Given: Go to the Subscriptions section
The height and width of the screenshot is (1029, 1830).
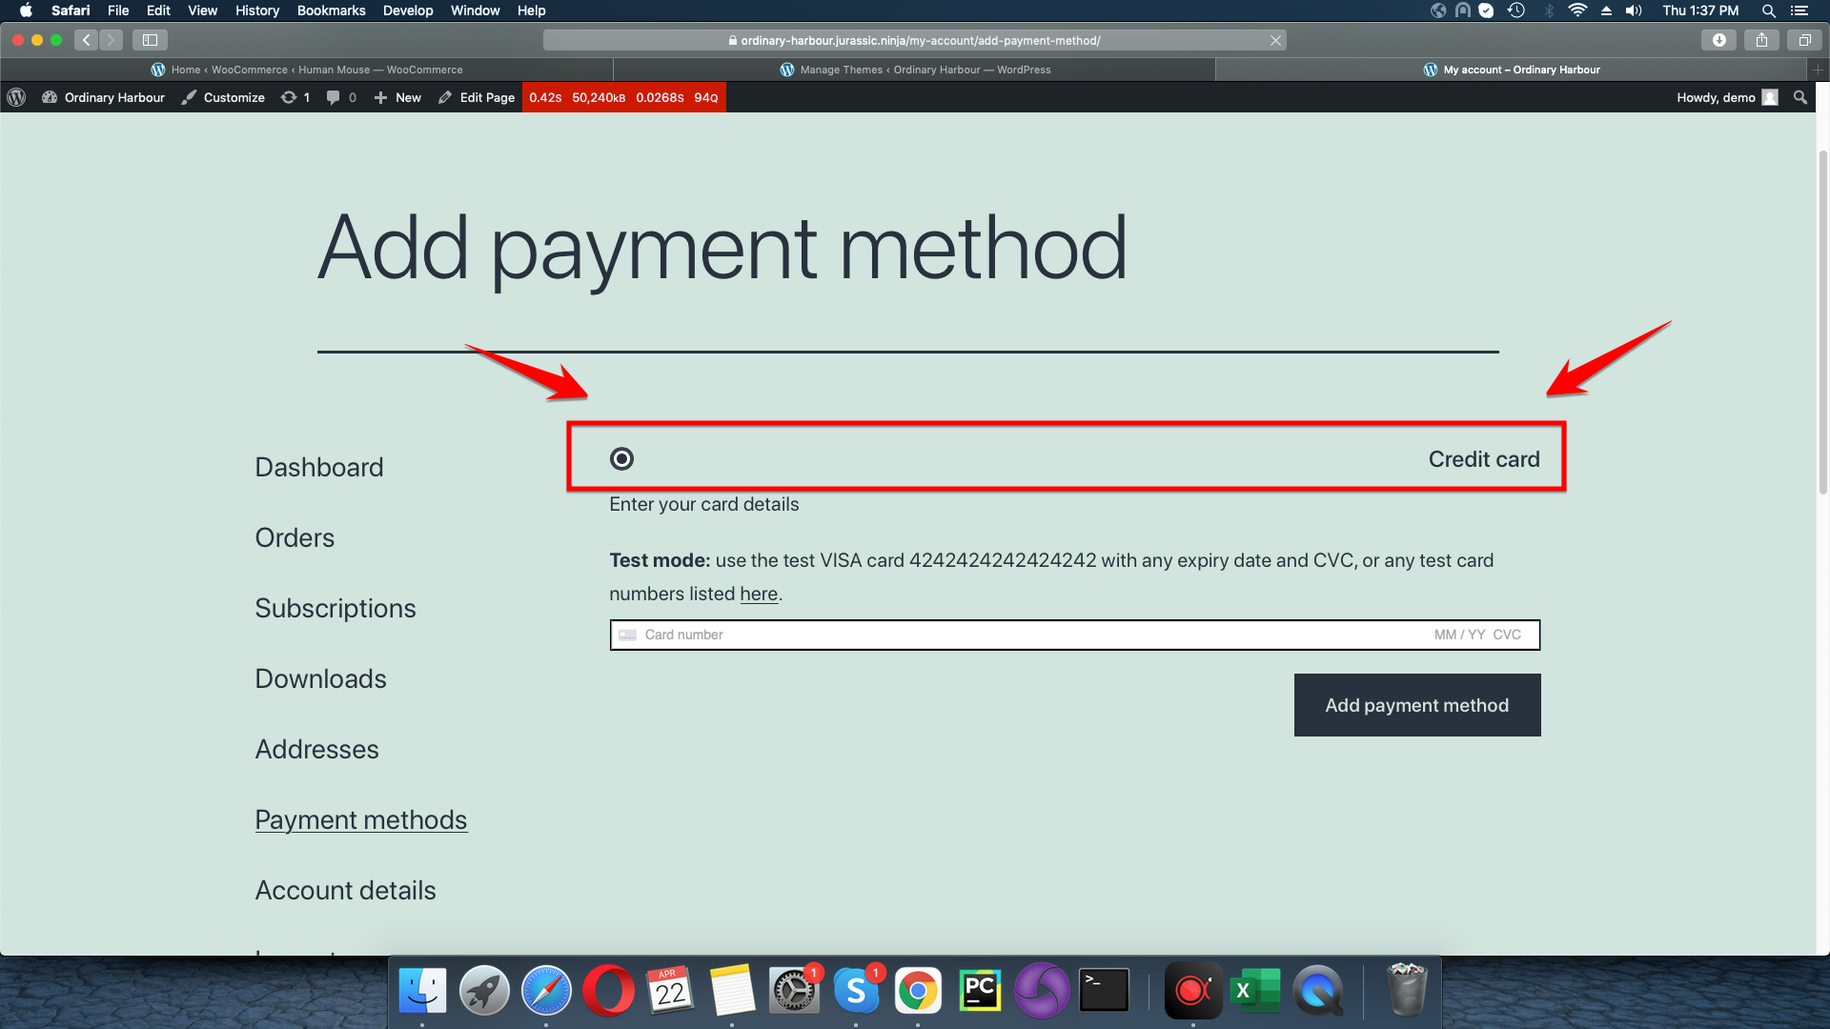Looking at the screenshot, I should pyautogui.click(x=335, y=608).
